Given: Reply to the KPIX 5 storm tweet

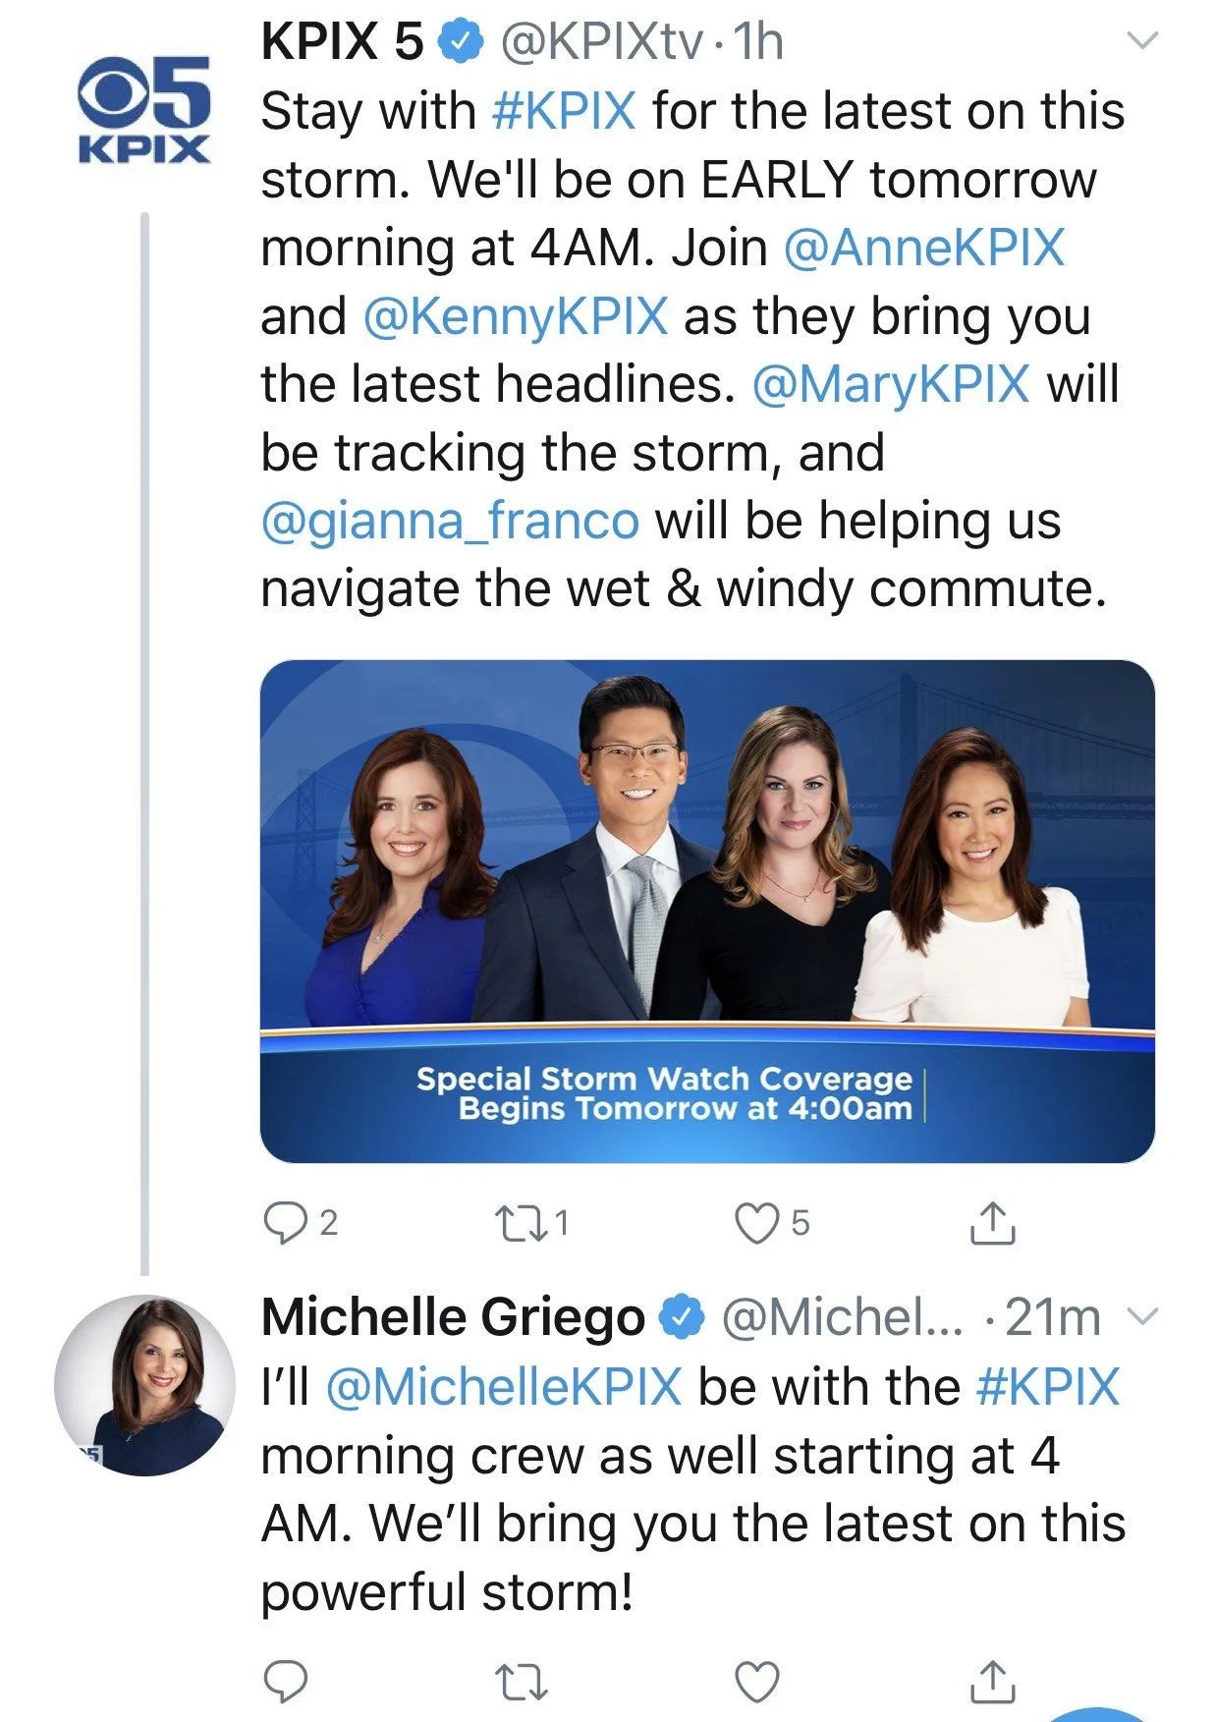Looking at the screenshot, I should pyautogui.click(x=286, y=1223).
